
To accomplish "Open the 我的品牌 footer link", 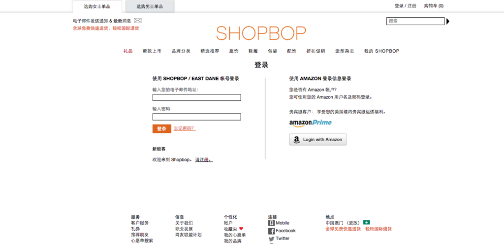I will click(233, 241).
